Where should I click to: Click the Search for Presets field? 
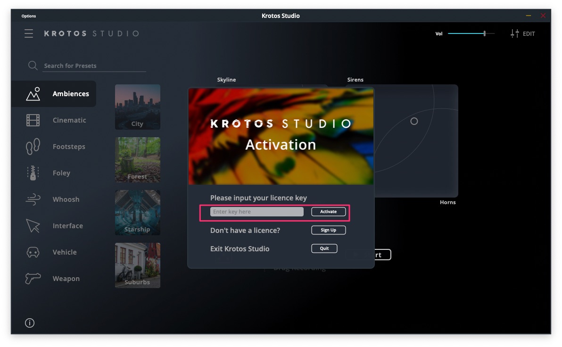(x=94, y=66)
